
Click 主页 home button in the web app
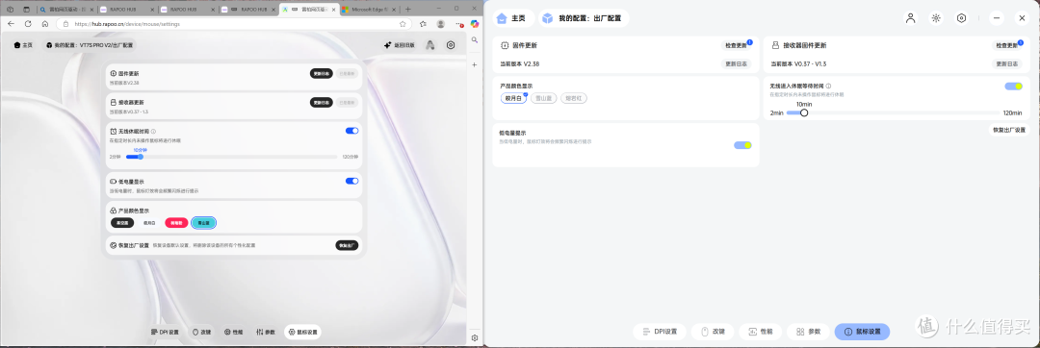coord(22,45)
